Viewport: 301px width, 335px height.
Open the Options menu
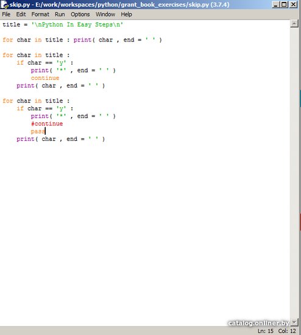(80, 15)
